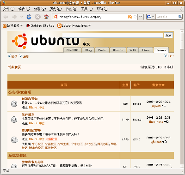The height and width of the screenshot is (175, 185).
Task: Reload the current page
Action: tap(29, 17)
